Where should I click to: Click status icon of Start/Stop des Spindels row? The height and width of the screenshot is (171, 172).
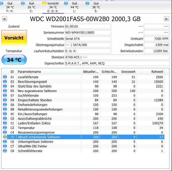pyautogui.click(x=5, y=86)
